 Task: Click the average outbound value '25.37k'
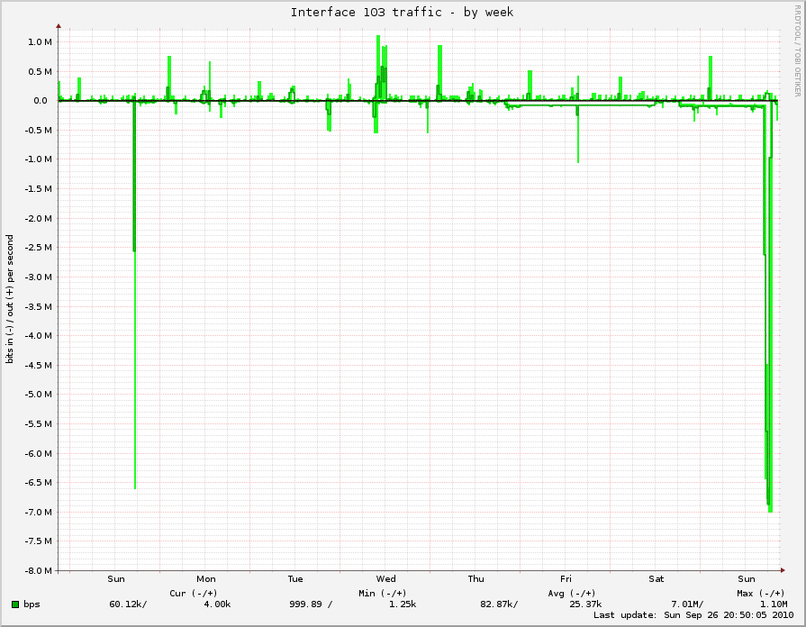[585, 604]
